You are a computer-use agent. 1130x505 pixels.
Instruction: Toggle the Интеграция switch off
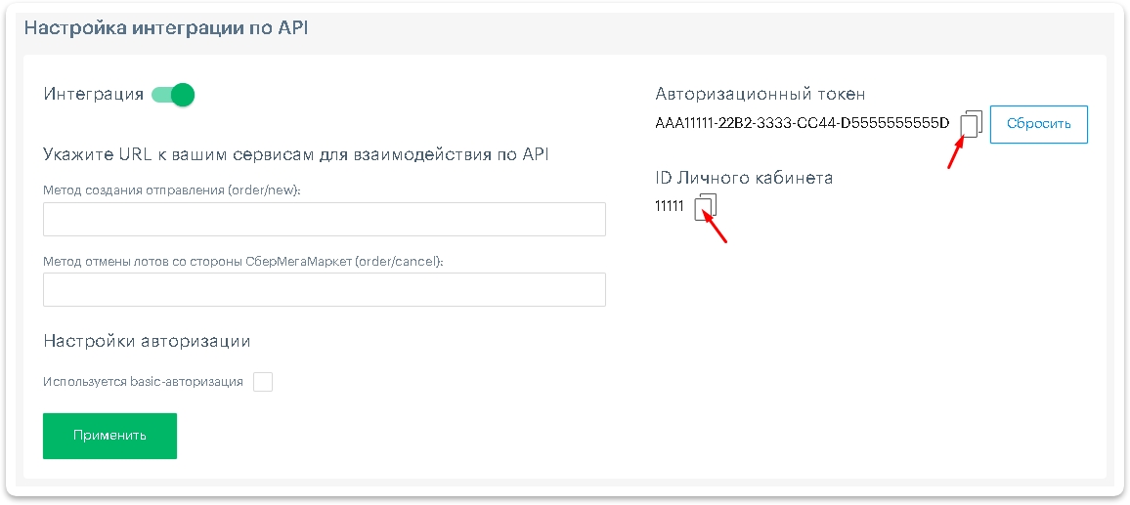tap(173, 95)
